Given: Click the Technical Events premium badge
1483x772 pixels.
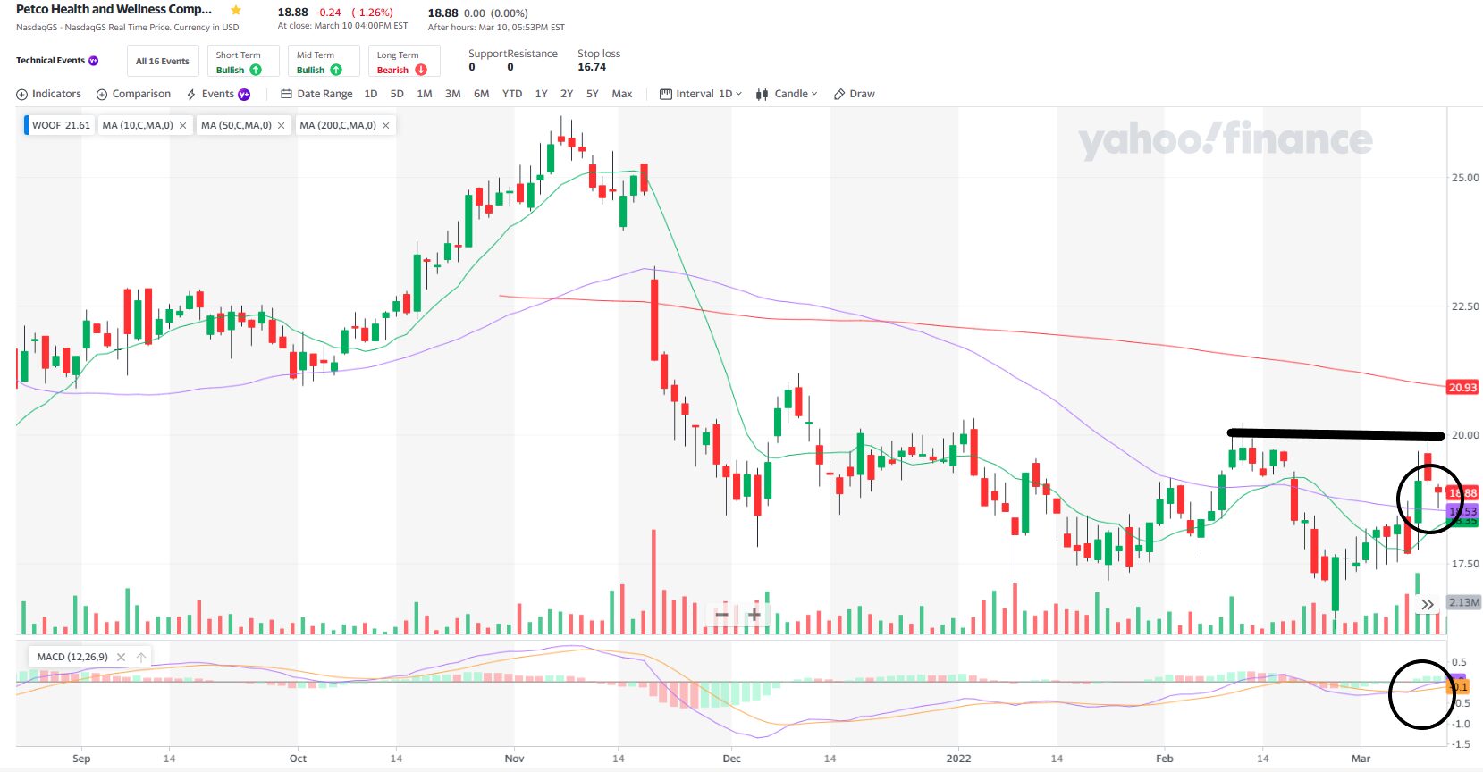Looking at the screenshot, I should pyautogui.click(x=94, y=61).
